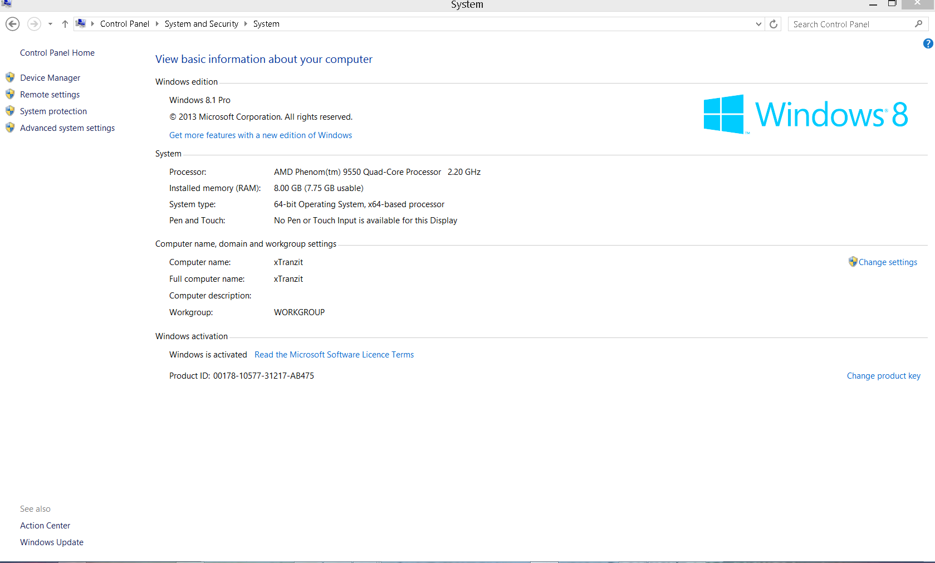Click 'xTranzit' in the Full computer name row
935x563 pixels.
click(x=288, y=279)
